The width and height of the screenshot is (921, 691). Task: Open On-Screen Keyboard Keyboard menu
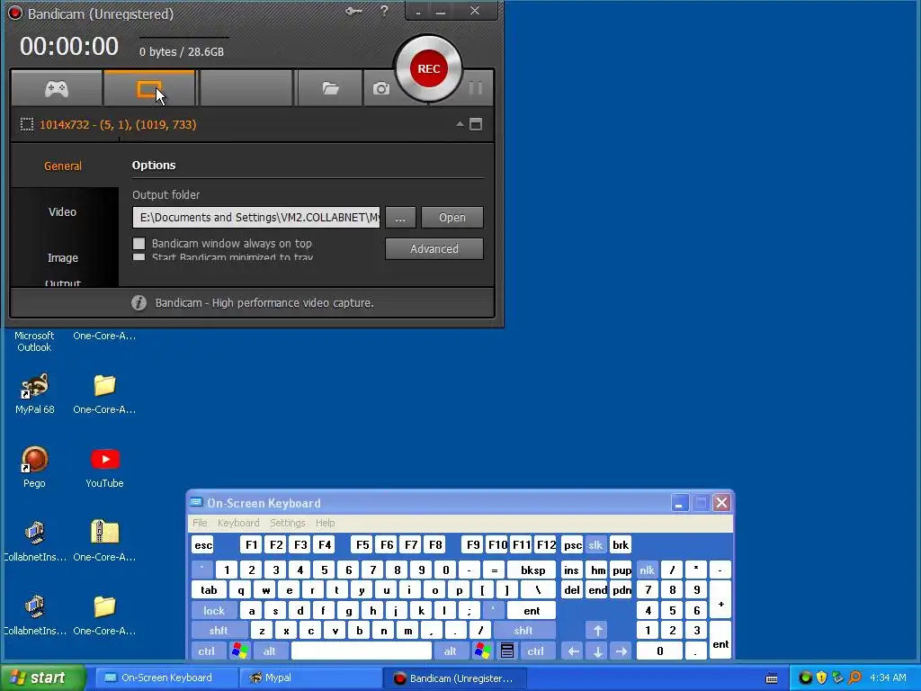pos(237,523)
